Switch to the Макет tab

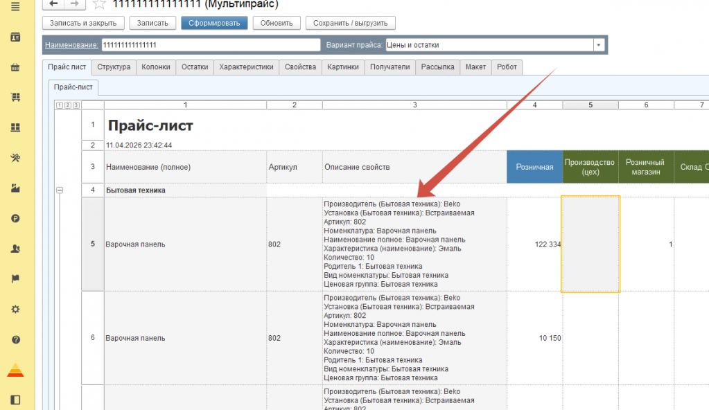click(475, 67)
